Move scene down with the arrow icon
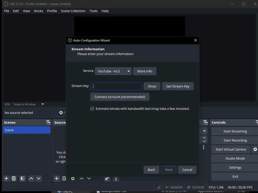This screenshot has width=258, height=193. click(x=39, y=178)
